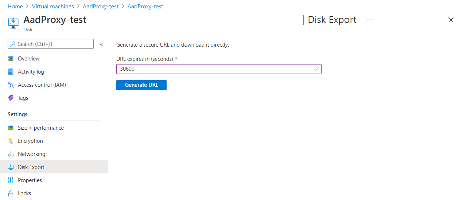Click the Size + performance icon

[x=11, y=128]
